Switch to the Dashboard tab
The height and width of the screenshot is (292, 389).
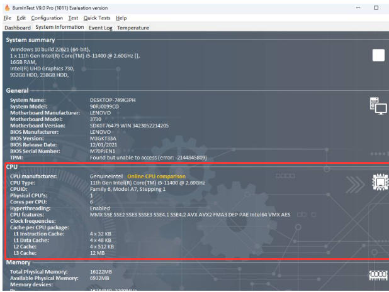pyautogui.click(x=18, y=28)
